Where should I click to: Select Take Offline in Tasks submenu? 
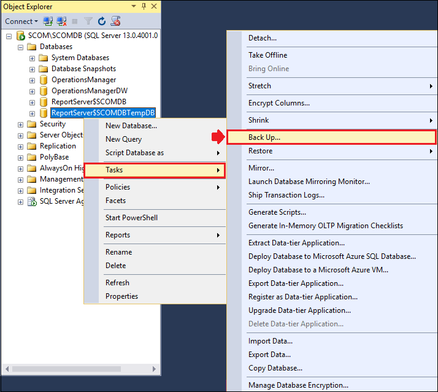[332, 55]
